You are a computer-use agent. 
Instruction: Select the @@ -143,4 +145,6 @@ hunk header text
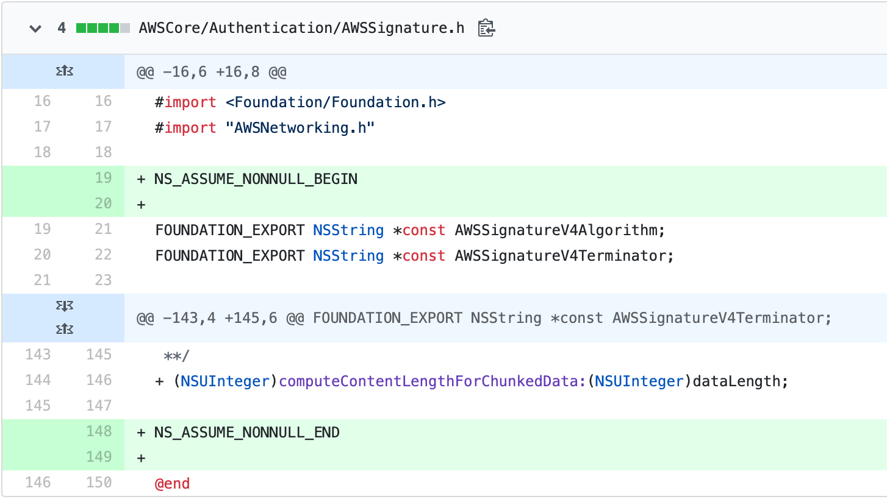click(484, 318)
